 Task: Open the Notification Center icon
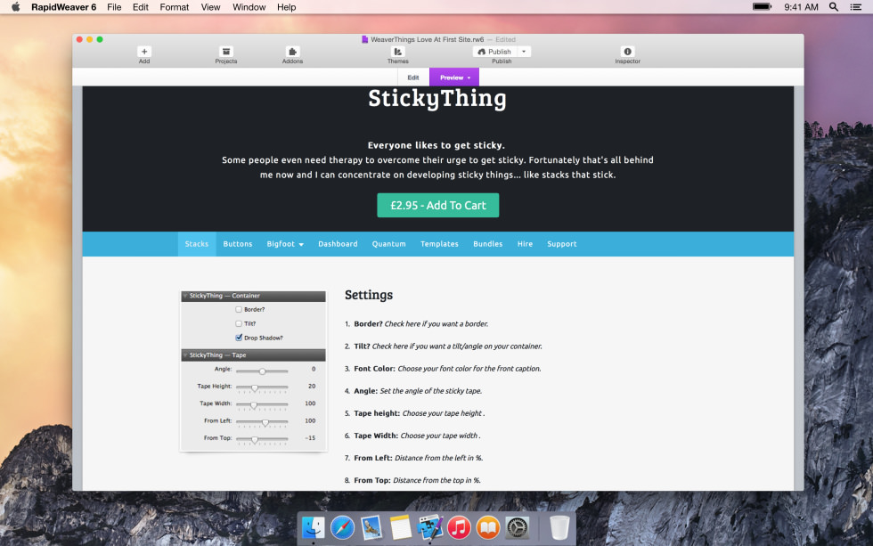point(856,7)
